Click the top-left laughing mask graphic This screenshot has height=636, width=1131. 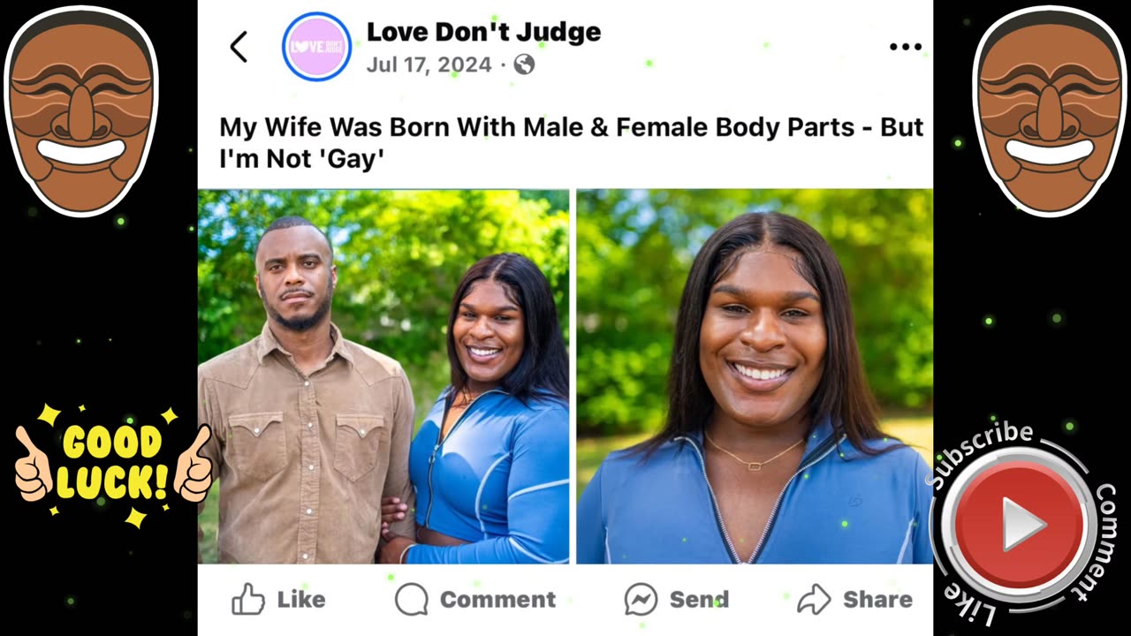tap(81, 110)
